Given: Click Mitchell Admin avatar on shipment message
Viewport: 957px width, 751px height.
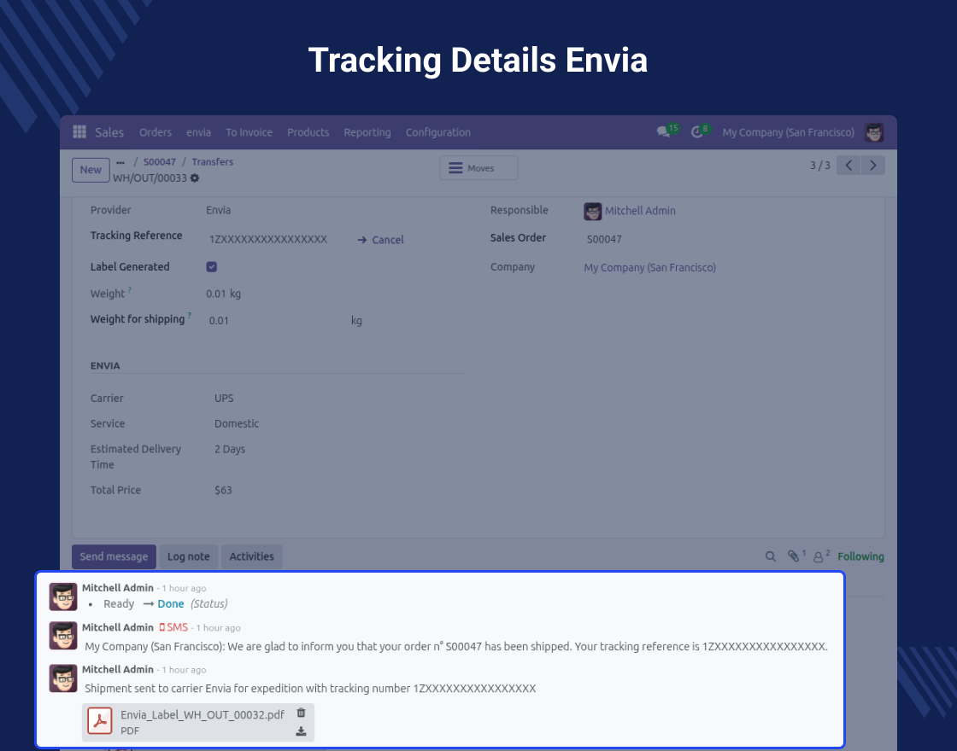Looking at the screenshot, I should click(x=63, y=678).
